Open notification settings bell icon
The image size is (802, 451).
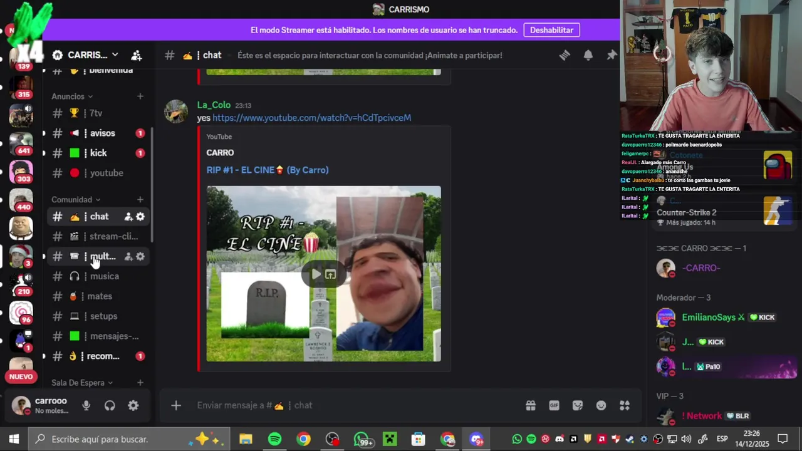click(588, 55)
